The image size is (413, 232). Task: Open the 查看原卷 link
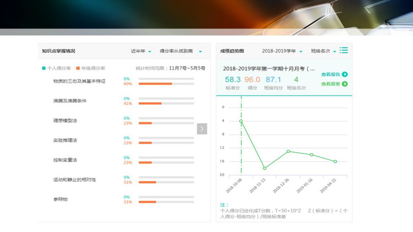tap(330, 84)
